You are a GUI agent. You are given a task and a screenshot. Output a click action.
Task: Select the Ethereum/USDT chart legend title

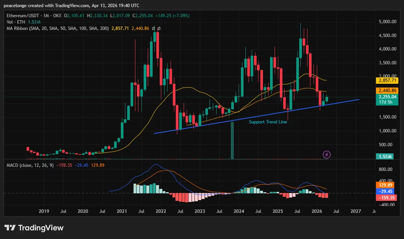[24, 15]
